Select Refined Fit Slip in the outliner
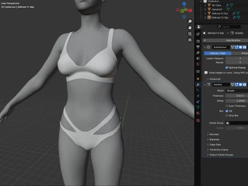This screenshot has width=248, height=186. point(220,18)
